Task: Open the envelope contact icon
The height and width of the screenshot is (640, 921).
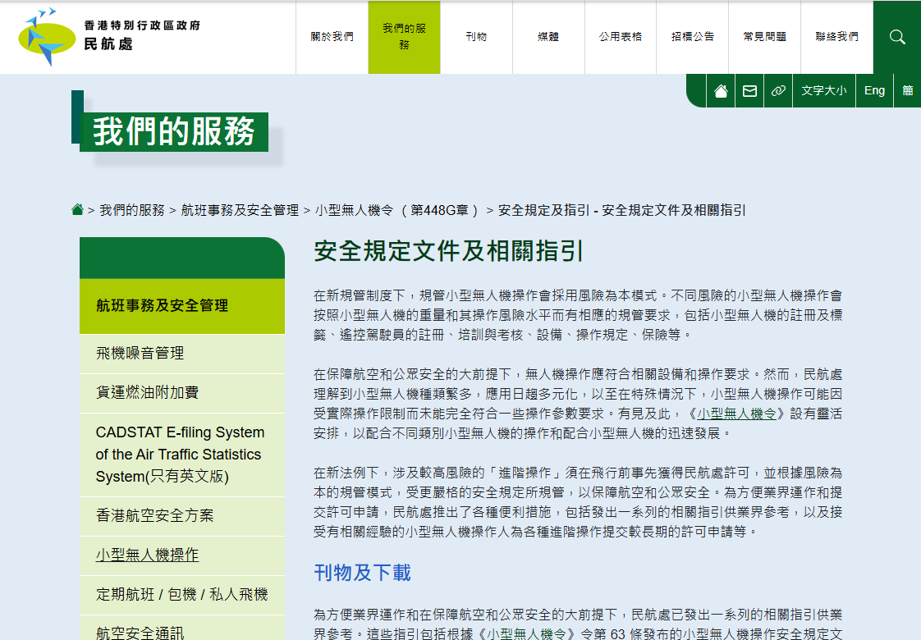Action: [749, 91]
